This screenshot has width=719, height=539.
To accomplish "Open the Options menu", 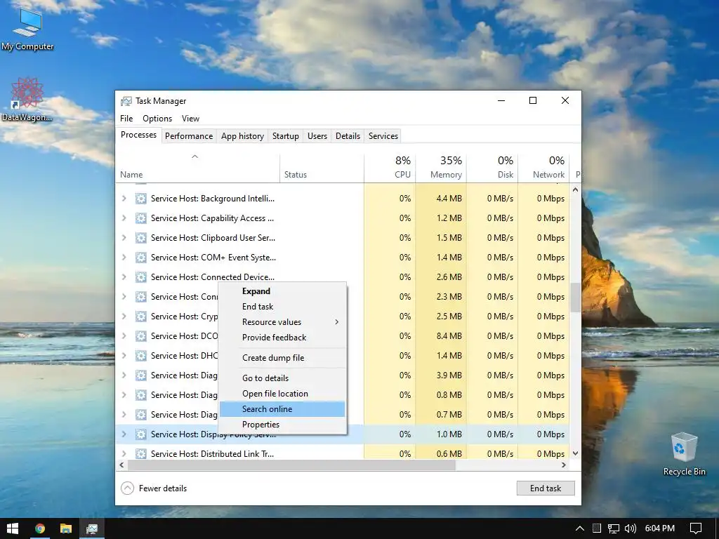I will (157, 118).
